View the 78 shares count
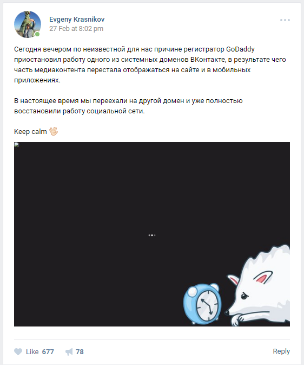Image resolution: width=304 pixels, height=365 pixels. (x=80, y=351)
